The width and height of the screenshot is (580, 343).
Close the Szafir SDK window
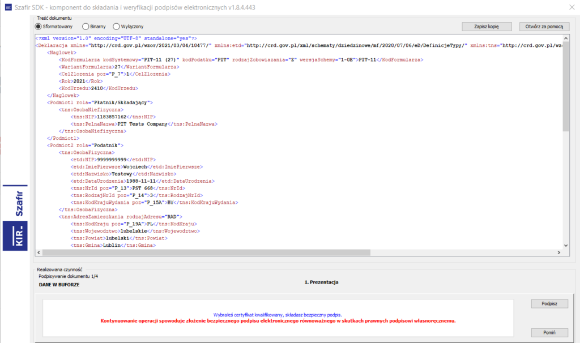570,7
